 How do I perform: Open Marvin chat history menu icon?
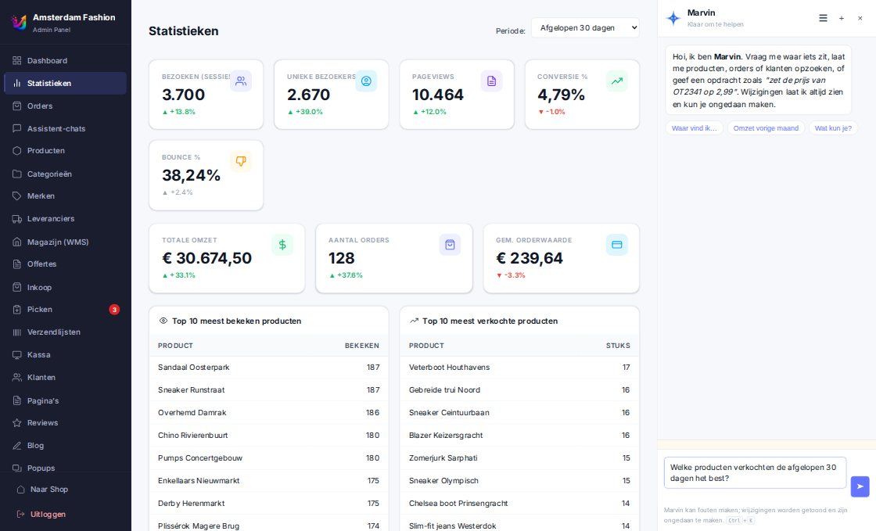tap(823, 19)
